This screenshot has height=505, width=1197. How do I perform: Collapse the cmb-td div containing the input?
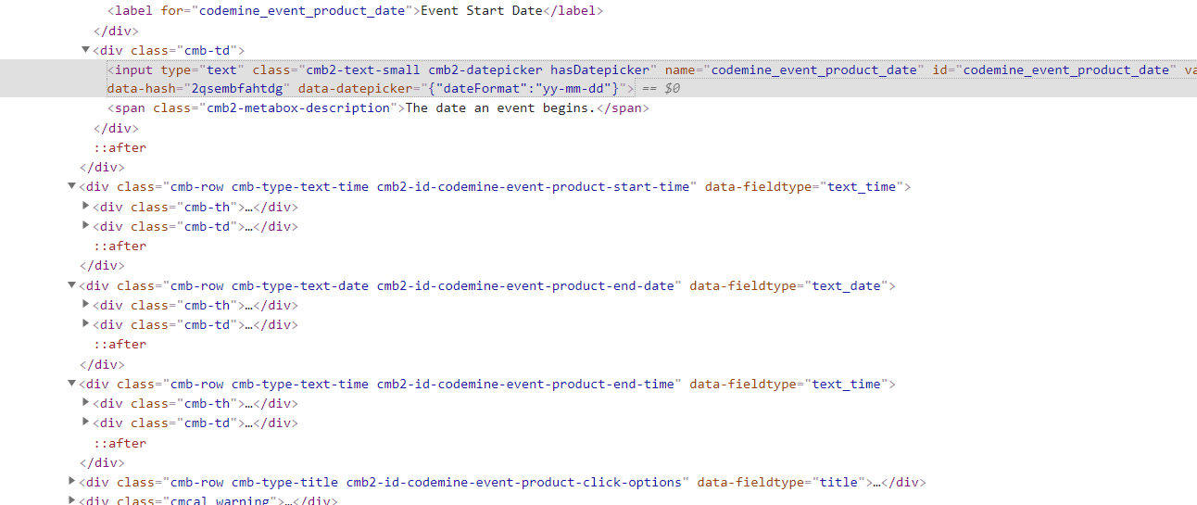coord(86,50)
